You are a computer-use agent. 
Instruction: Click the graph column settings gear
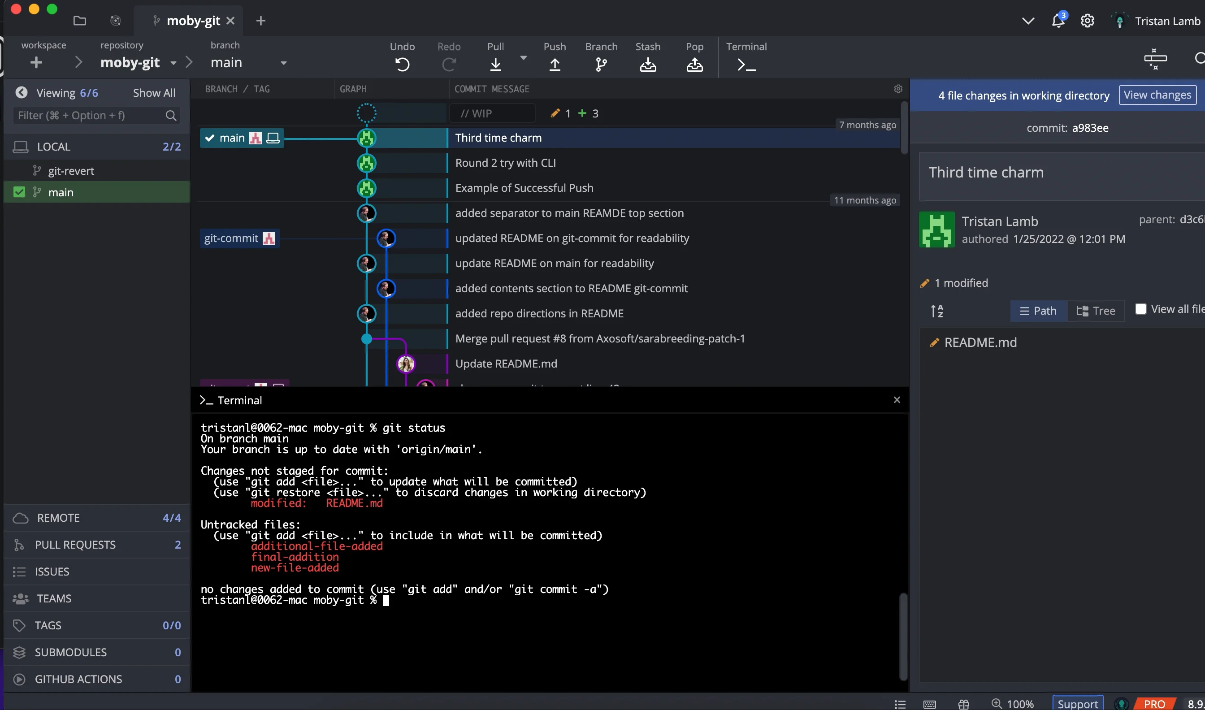pyautogui.click(x=898, y=89)
